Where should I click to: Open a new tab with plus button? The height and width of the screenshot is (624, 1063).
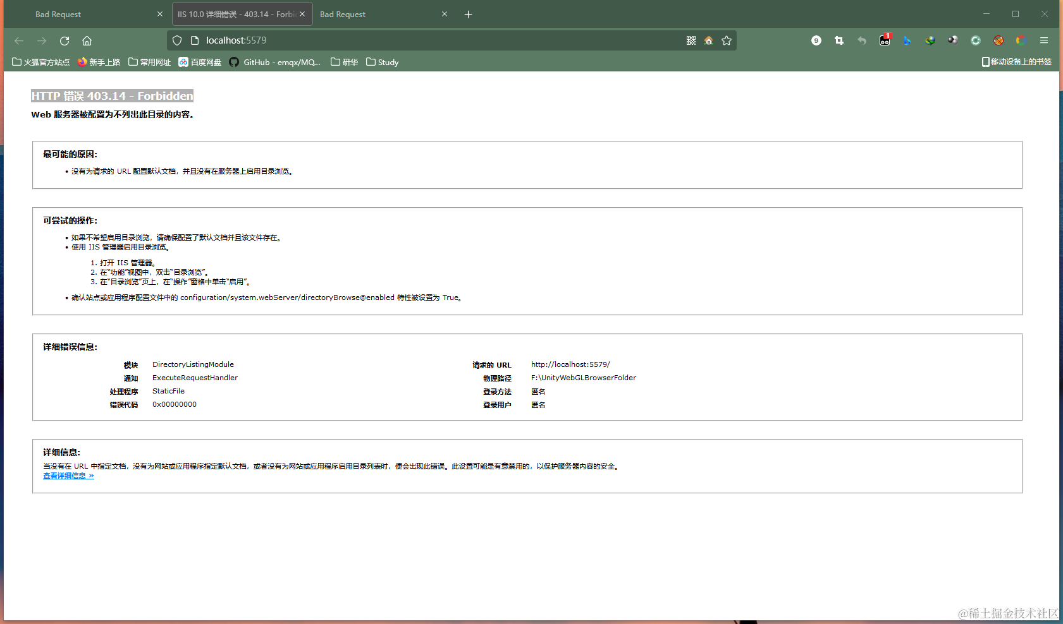pyautogui.click(x=469, y=14)
